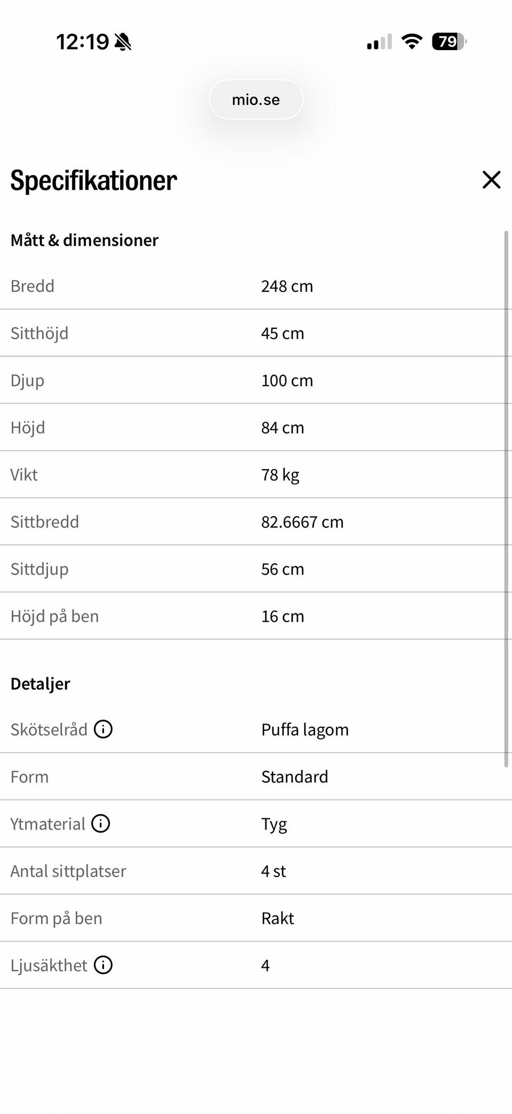Tap the info icon next to Ytmaterial

pyautogui.click(x=101, y=824)
